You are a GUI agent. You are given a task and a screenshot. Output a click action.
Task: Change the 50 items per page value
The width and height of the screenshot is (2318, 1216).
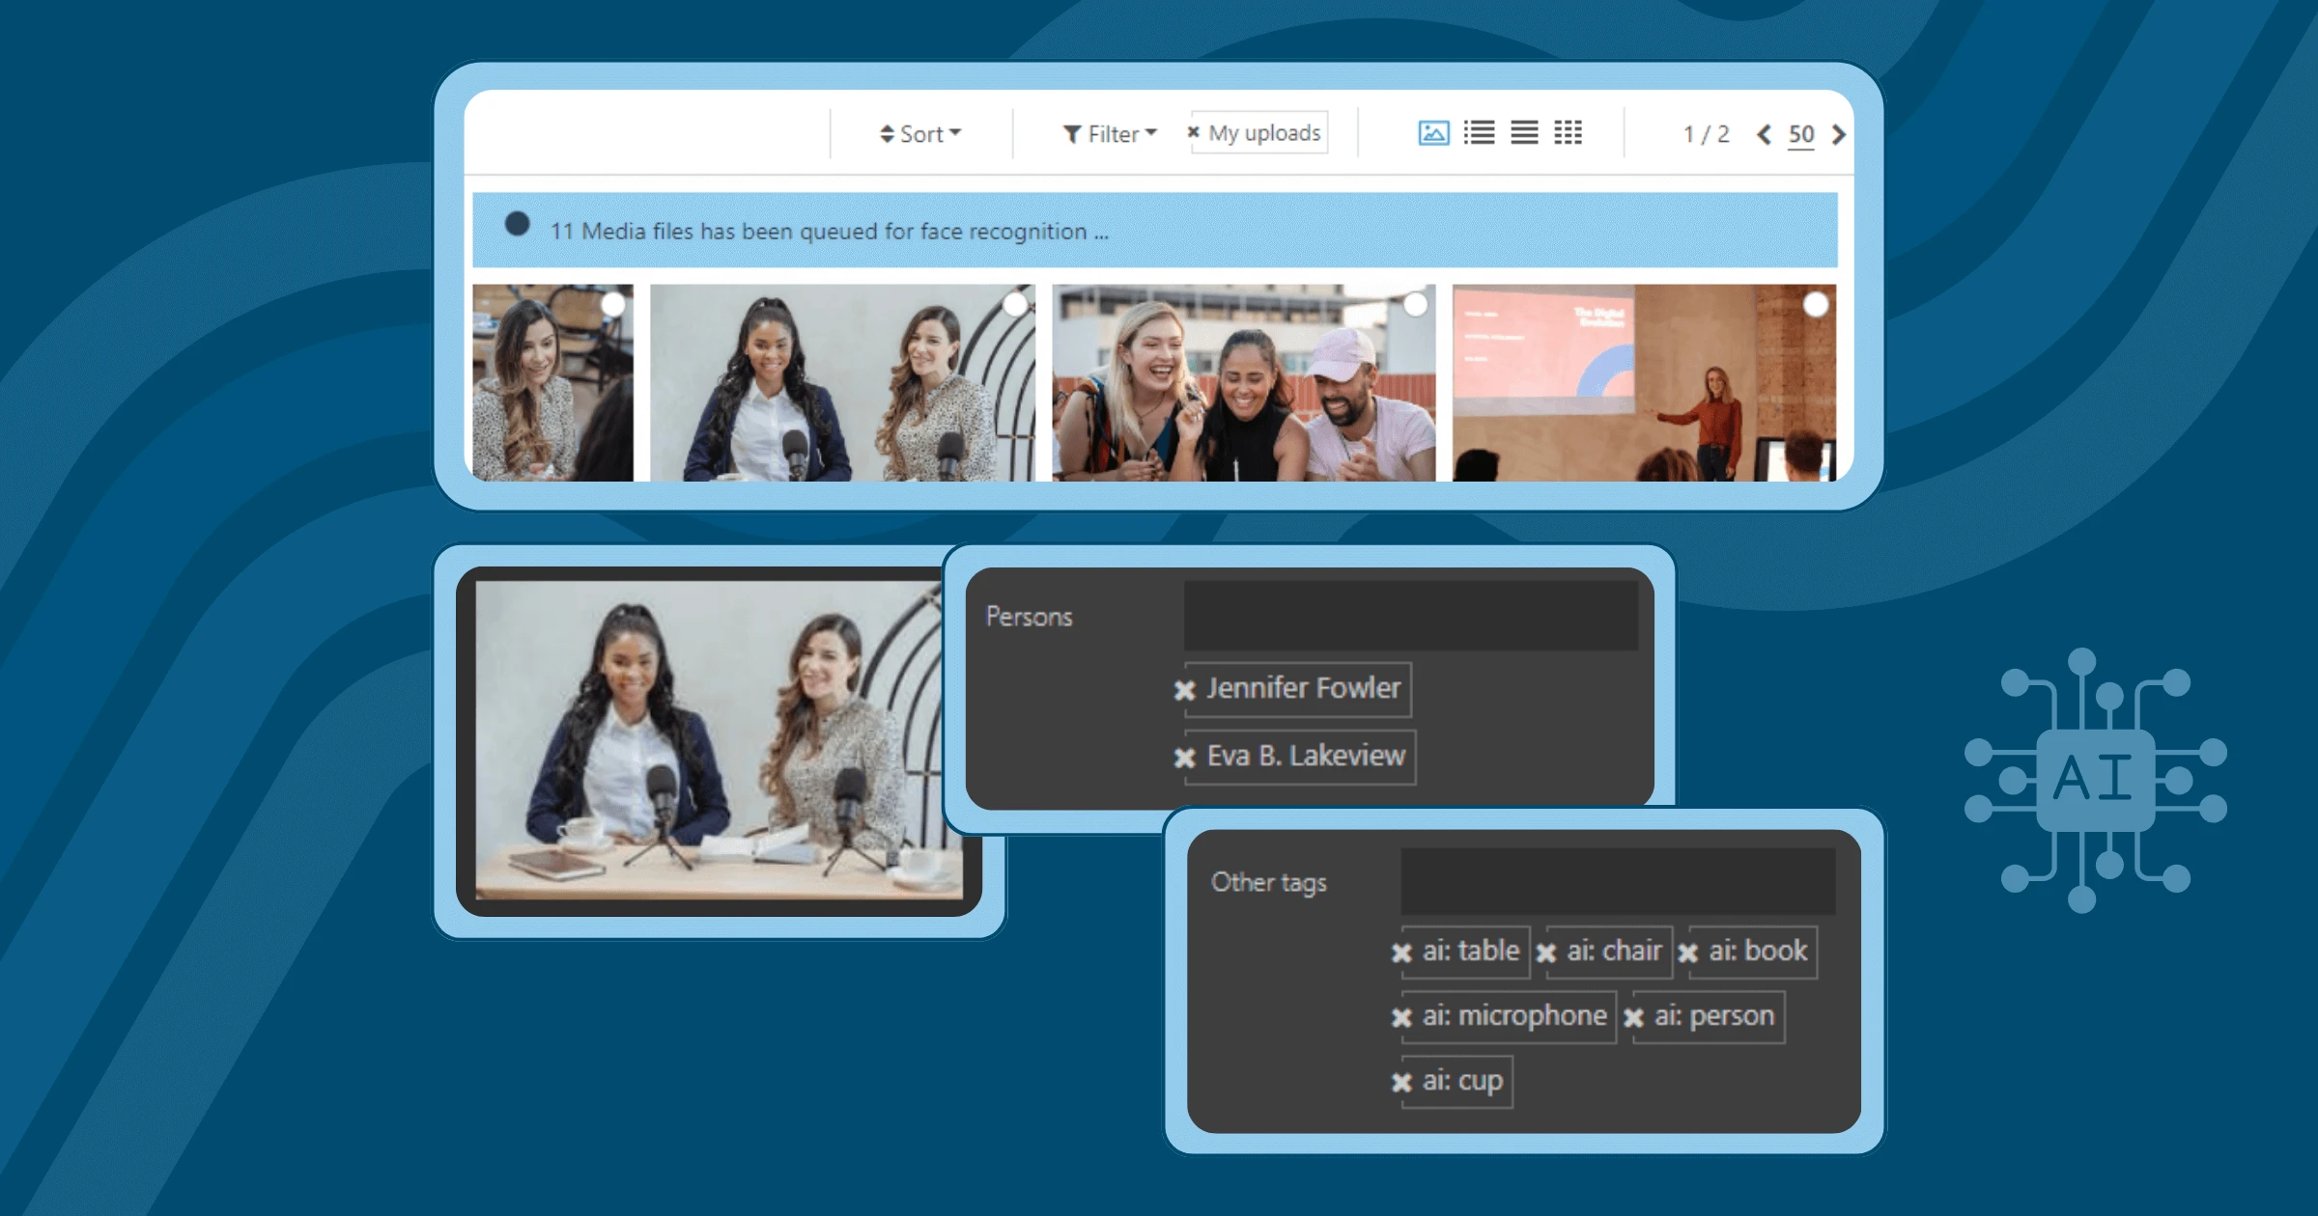(x=1800, y=134)
